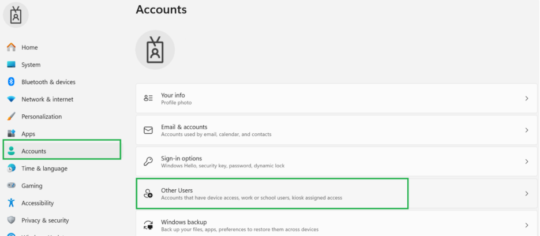The width and height of the screenshot is (540, 236).
Task: Click the Sign-in options key icon
Action: [148, 162]
